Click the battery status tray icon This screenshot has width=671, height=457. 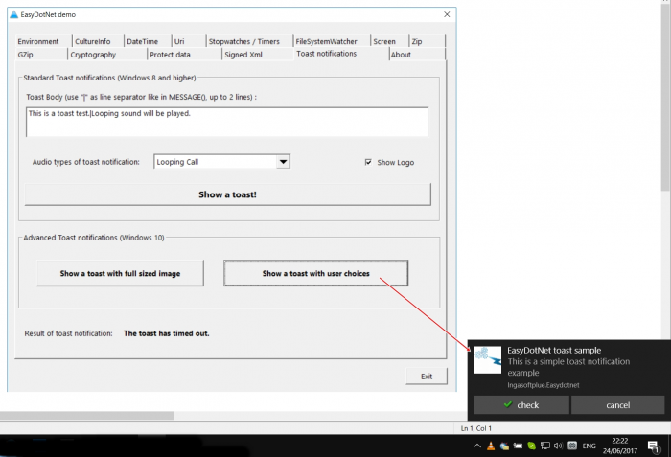pyautogui.click(x=518, y=446)
